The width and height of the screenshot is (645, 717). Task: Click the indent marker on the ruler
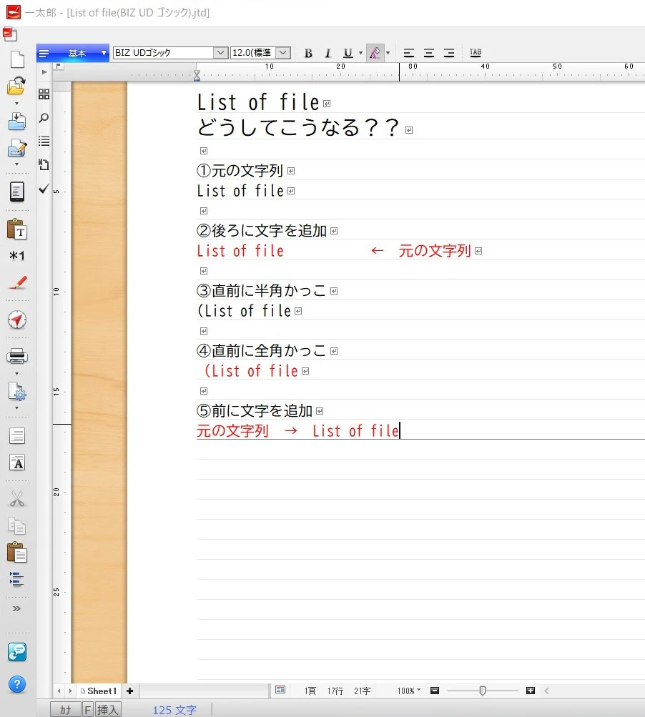[197, 76]
